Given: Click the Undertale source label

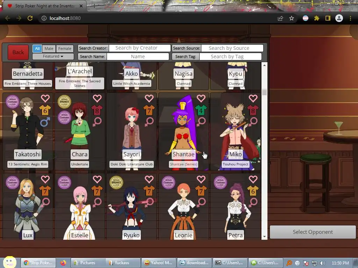Looking at the screenshot, I should [79, 164].
